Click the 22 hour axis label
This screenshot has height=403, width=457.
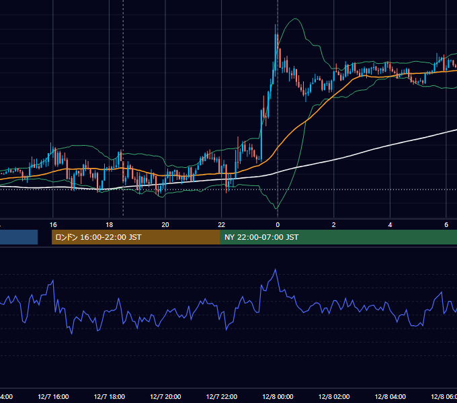pyautogui.click(x=222, y=225)
